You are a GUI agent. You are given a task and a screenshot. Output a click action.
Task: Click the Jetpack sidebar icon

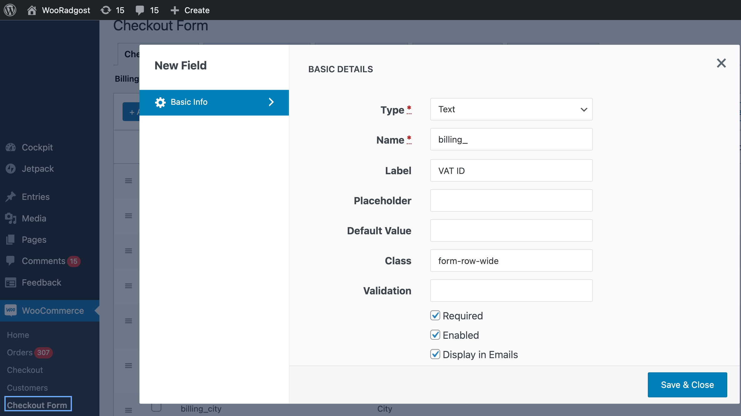click(11, 169)
